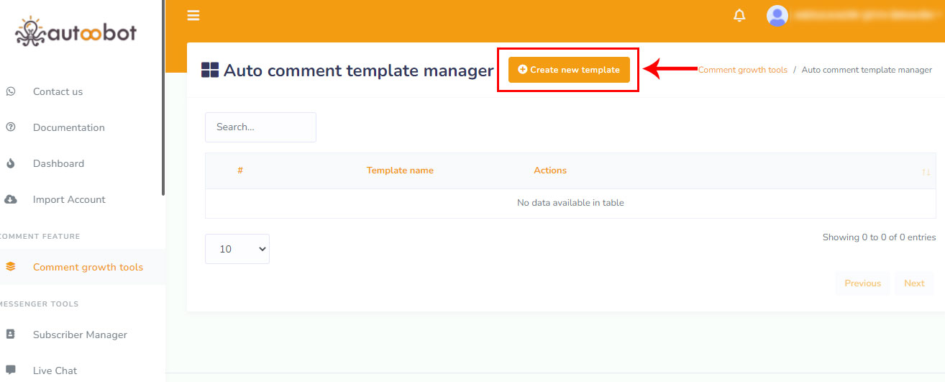The height and width of the screenshot is (382, 945).
Task: Sort by Template name column
Action: pyautogui.click(x=400, y=170)
